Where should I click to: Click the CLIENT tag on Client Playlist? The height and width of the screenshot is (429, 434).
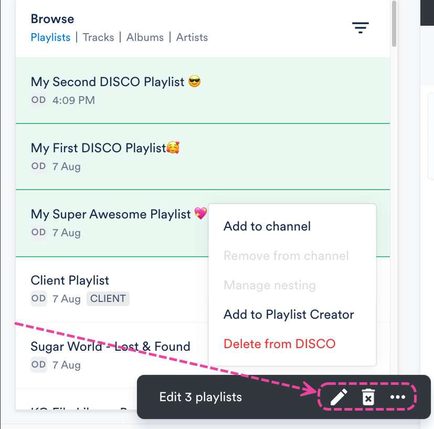108,299
